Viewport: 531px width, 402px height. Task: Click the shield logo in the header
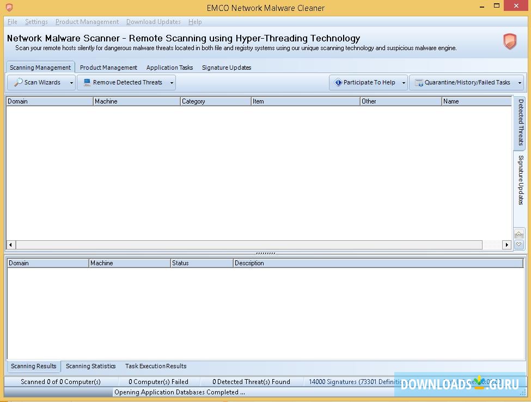point(510,41)
